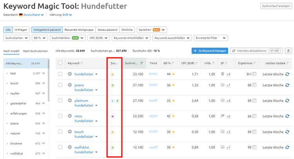
Task: Open Keywords ausschließen dropdown
Action: tap(172, 38)
